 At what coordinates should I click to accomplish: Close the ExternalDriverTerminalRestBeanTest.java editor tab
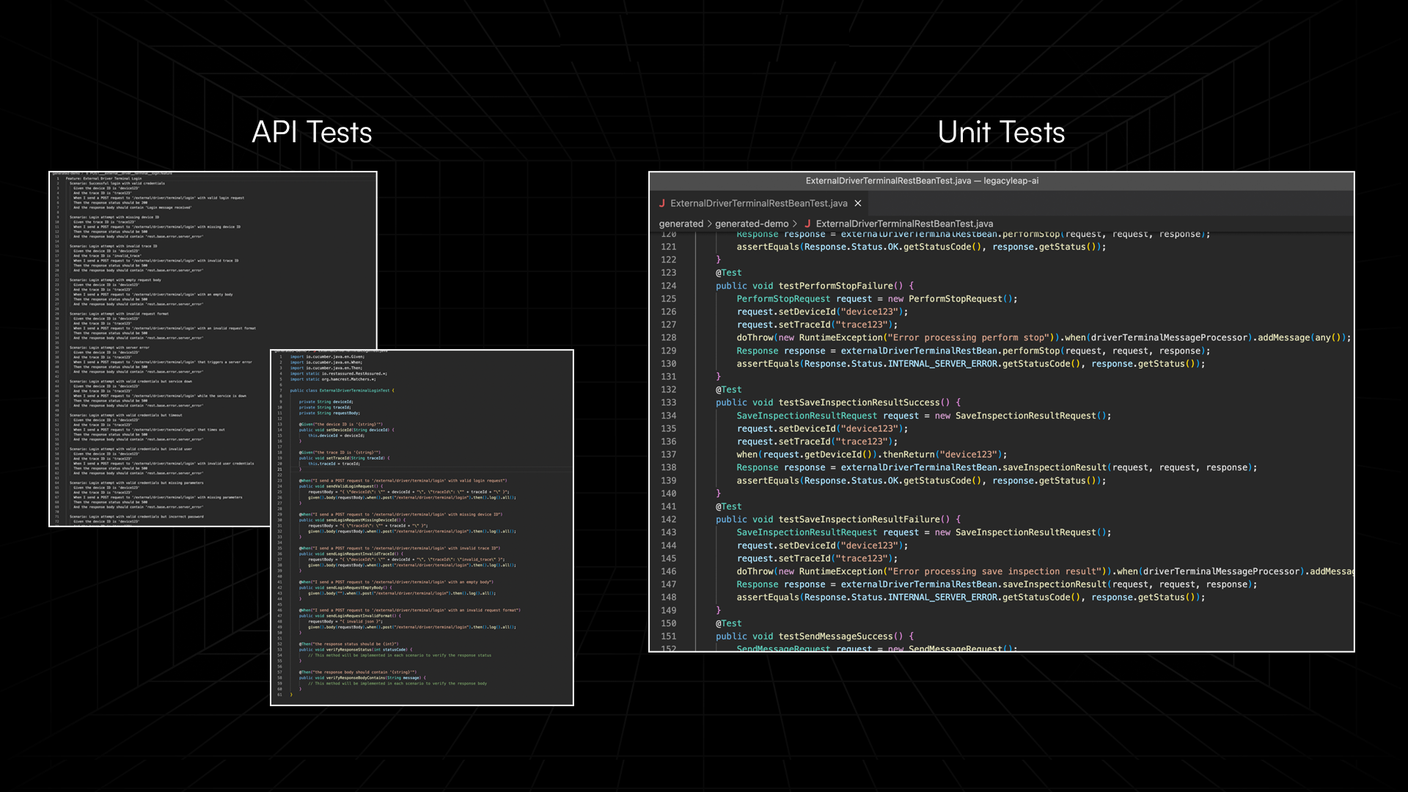coord(858,203)
